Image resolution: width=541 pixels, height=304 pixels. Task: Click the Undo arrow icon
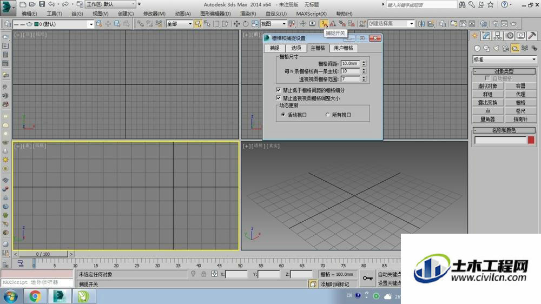point(51,4)
